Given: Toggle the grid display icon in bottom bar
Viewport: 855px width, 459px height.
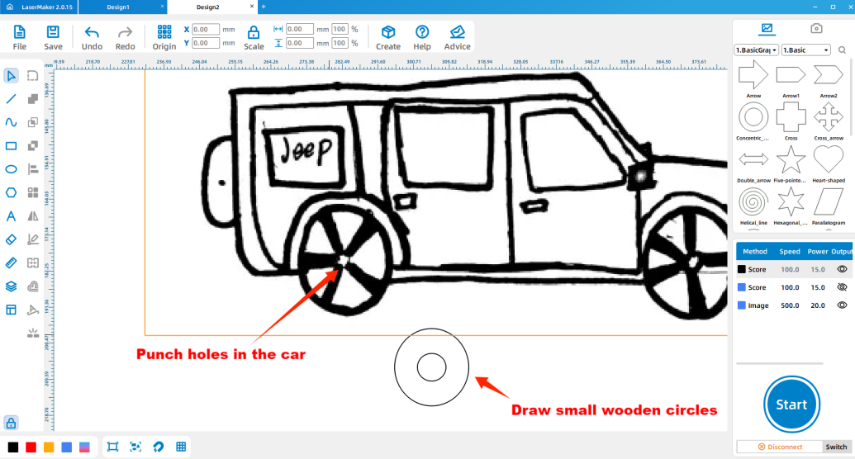Looking at the screenshot, I should click(181, 447).
